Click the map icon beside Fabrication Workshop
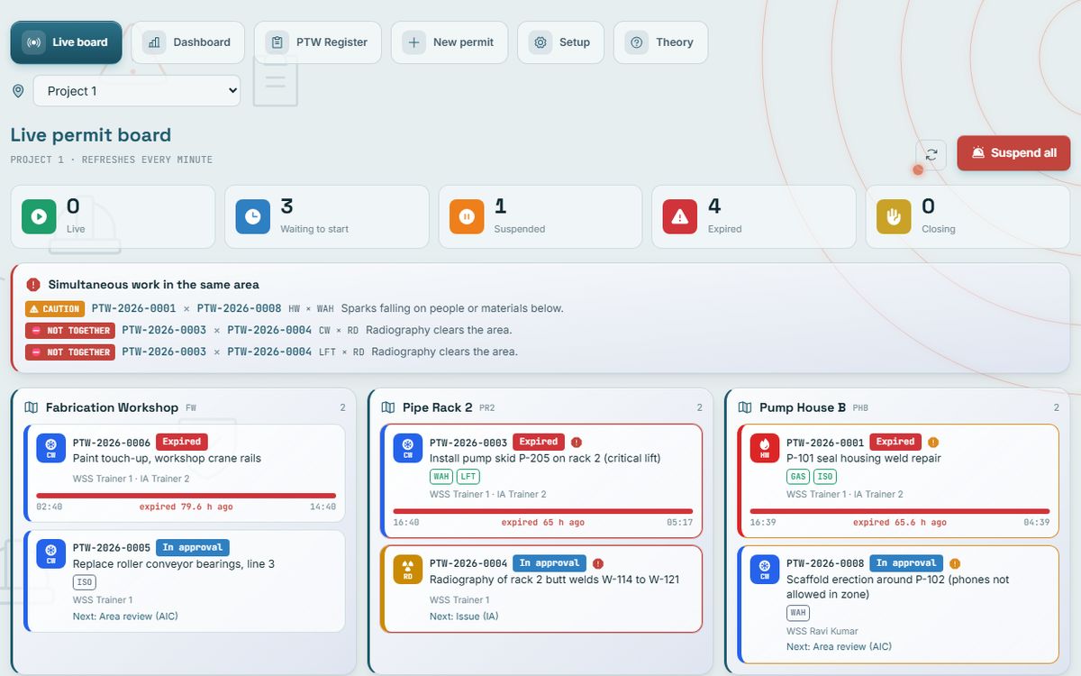 coord(32,407)
